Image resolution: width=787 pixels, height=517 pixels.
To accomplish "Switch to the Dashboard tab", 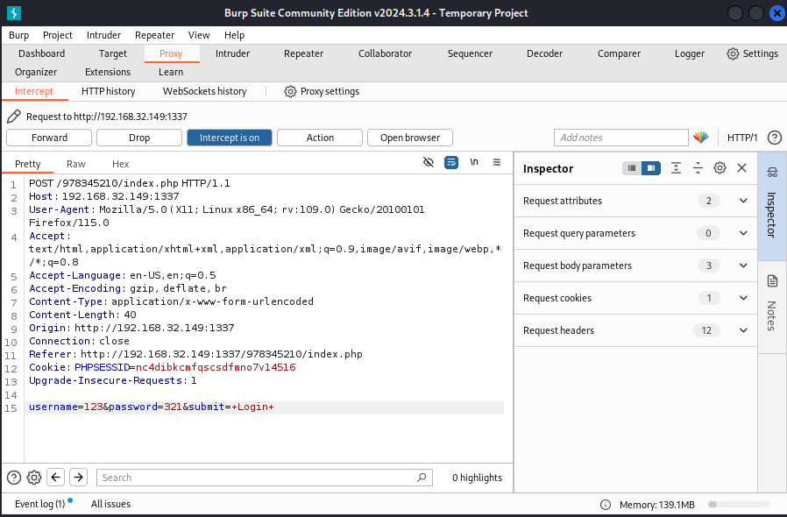I will (x=42, y=53).
